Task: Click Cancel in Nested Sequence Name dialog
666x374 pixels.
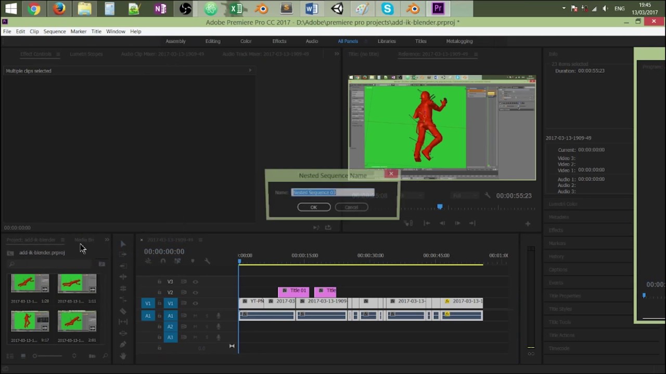Action: pyautogui.click(x=351, y=207)
